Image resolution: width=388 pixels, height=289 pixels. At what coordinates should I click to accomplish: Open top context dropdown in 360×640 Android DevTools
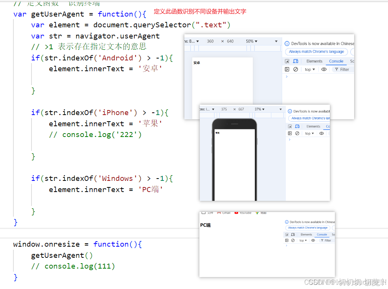(310, 69)
